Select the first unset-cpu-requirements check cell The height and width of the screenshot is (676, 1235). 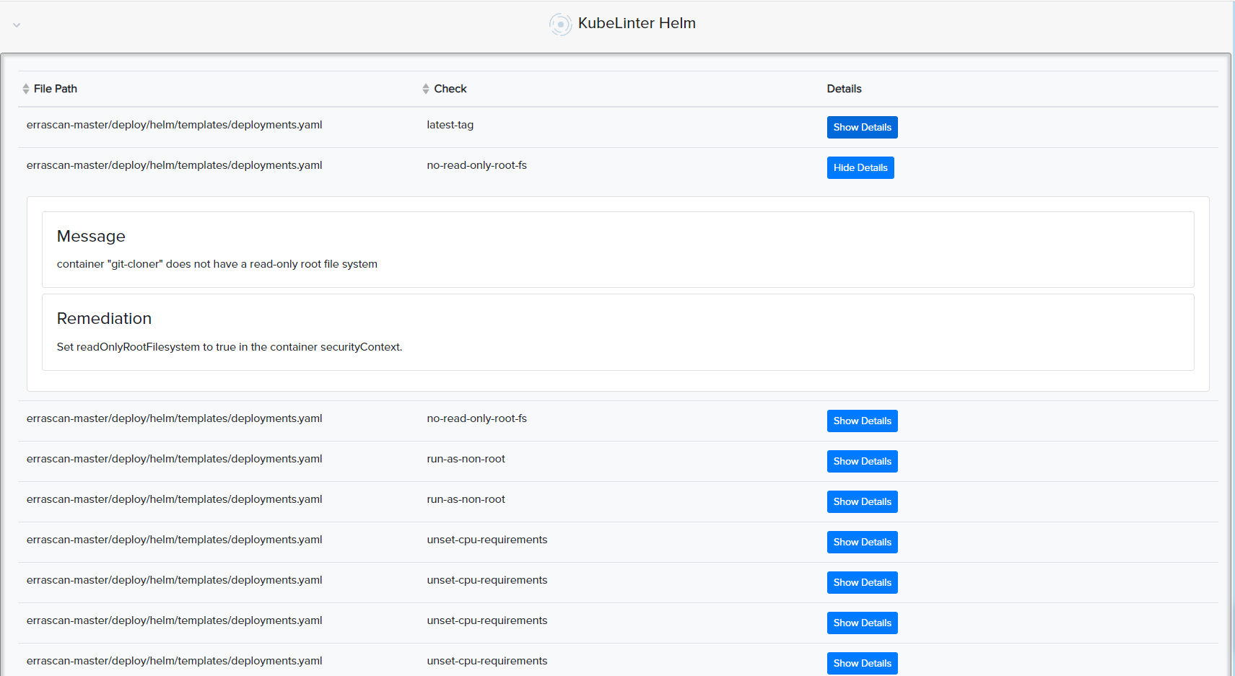pyautogui.click(x=487, y=540)
